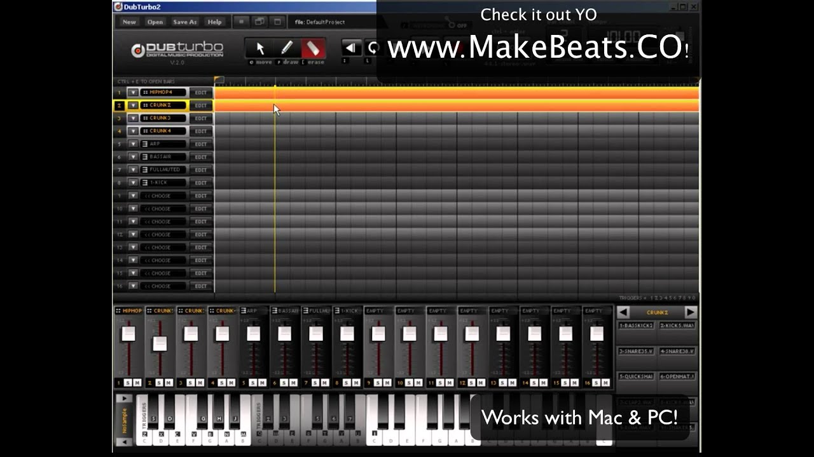Click the keyboard panel up arrow button
The image size is (814, 457).
tap(125, 399)
